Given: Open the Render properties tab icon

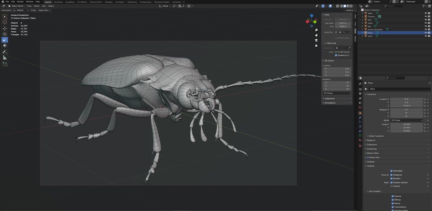Looking at the screenshot, I should pos(360,89).
